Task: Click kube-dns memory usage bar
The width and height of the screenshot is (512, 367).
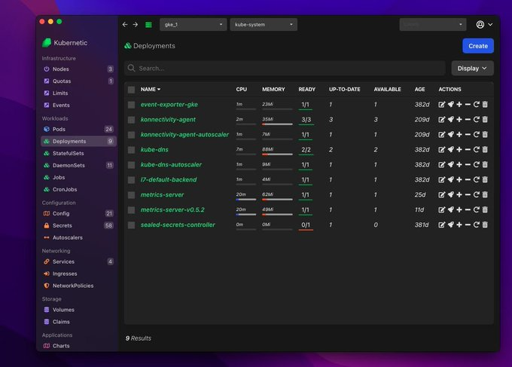Action: pyautogui.click(x=277, y=154)
